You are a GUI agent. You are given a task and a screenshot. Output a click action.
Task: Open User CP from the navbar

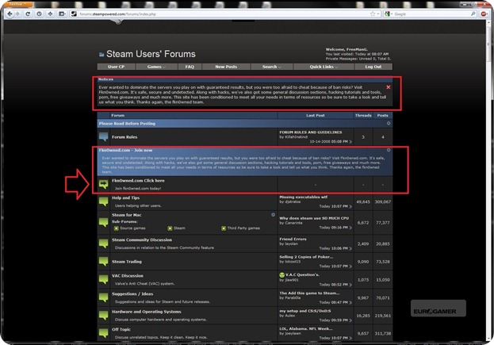pos(116,67)
